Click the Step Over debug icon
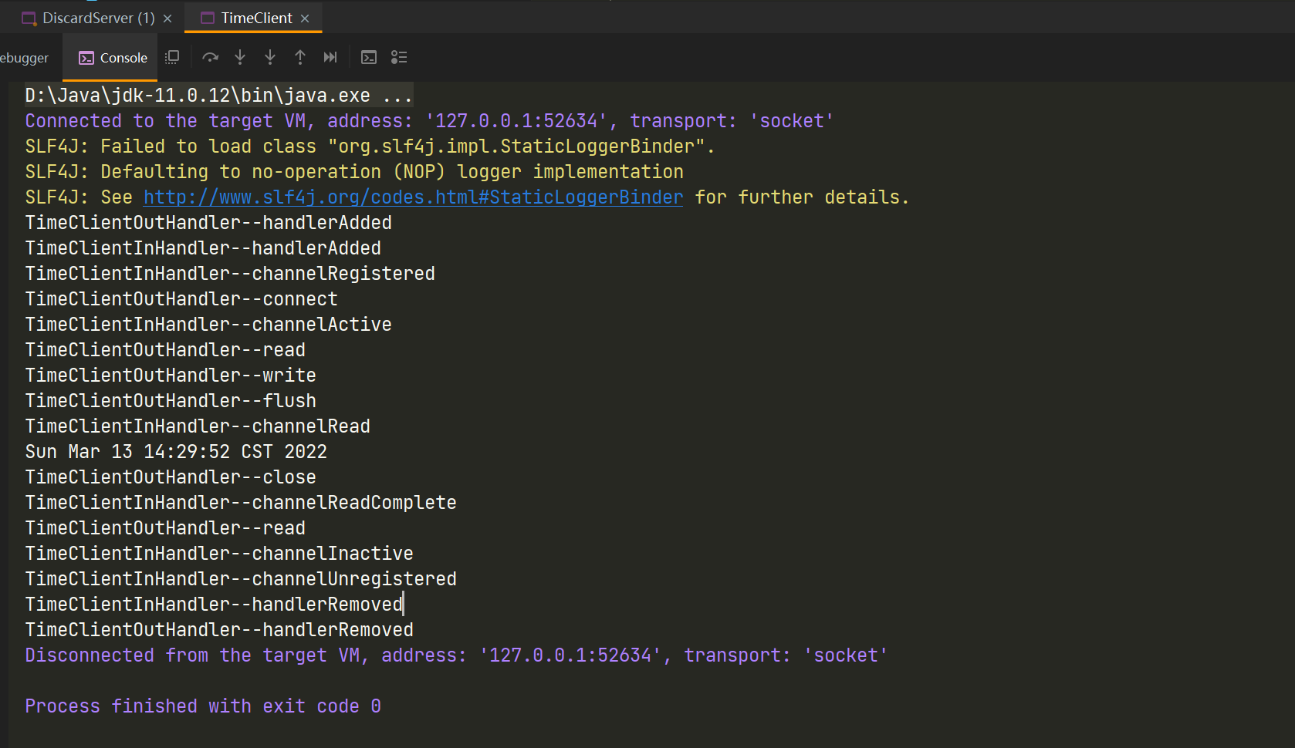 [x=210, y=57]
